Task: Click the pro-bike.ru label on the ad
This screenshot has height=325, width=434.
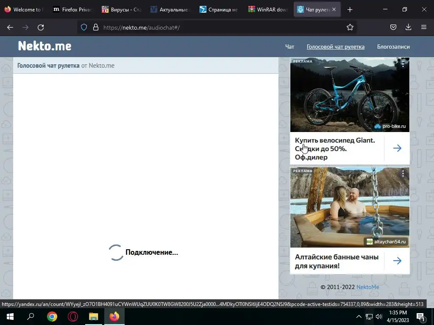Action: click(x=390, y=126)
